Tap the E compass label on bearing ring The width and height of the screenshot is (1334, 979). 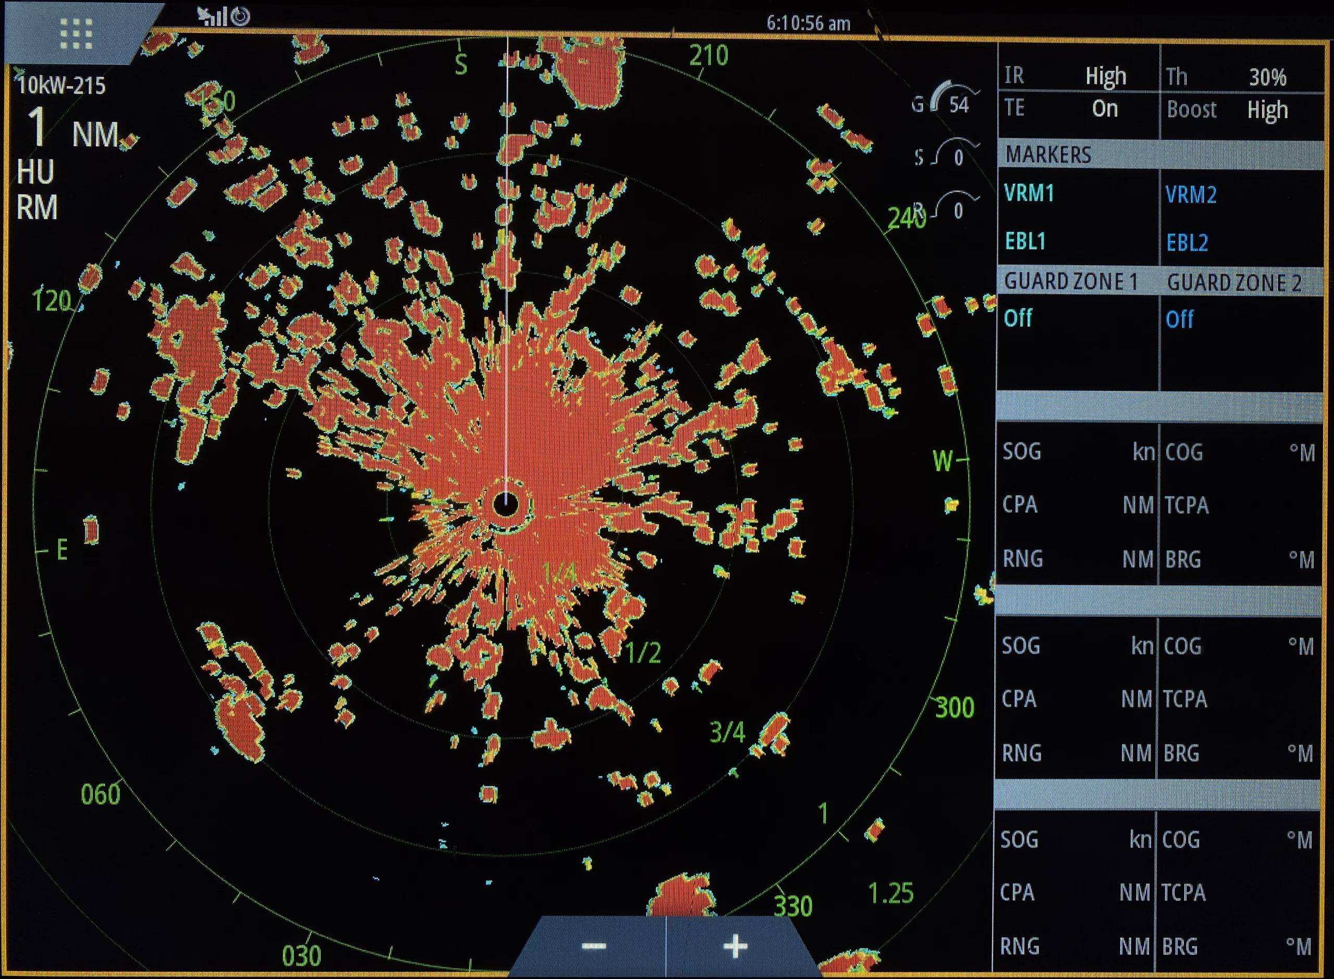click(62, 550)
